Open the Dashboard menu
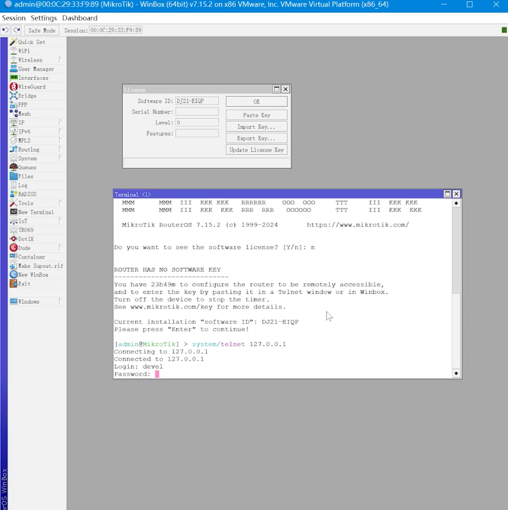508x510 pixels. pyautogui.click(x=80, y=18)
